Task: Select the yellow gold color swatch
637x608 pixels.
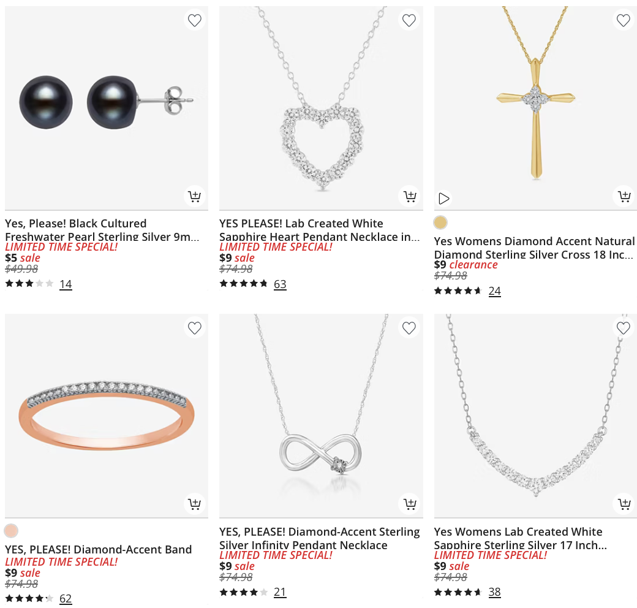Action: coord(440,222)
